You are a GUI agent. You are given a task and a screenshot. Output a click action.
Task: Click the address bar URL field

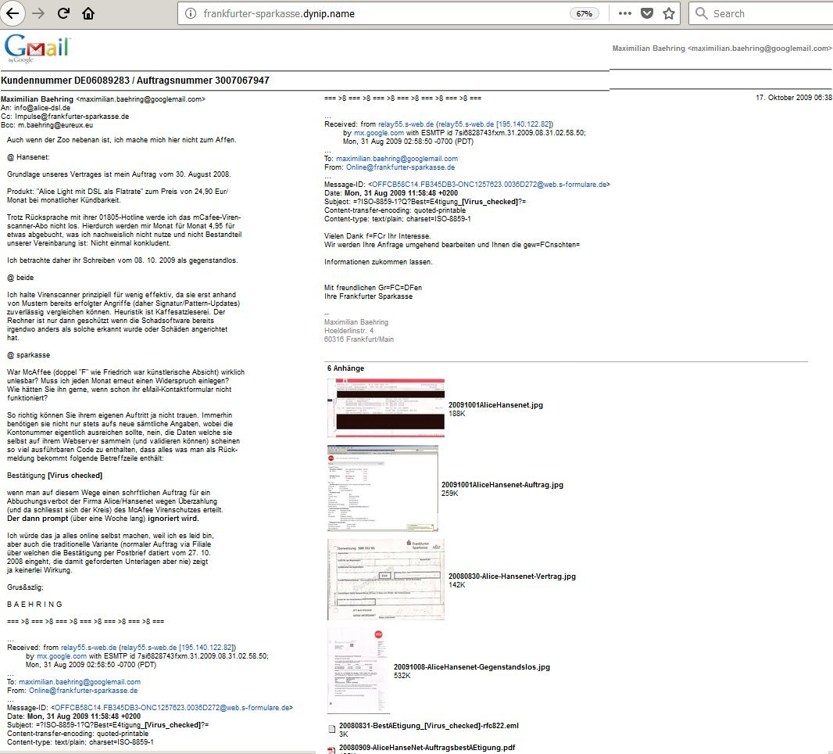[375, 13]
